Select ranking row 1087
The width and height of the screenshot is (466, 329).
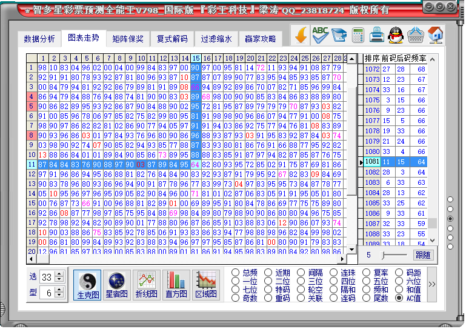coord(395,224)
